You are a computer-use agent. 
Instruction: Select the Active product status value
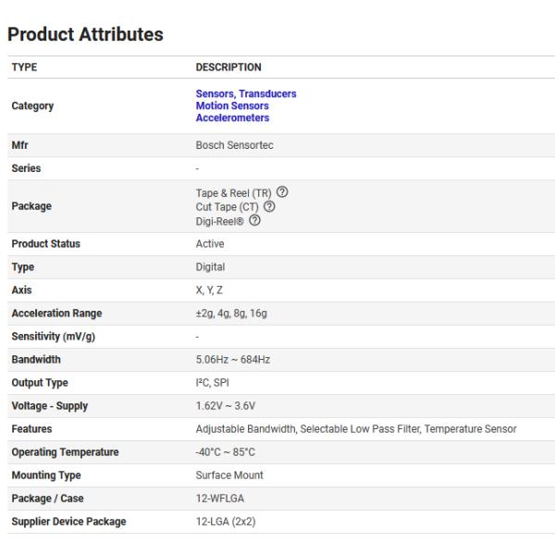(210, 244)
